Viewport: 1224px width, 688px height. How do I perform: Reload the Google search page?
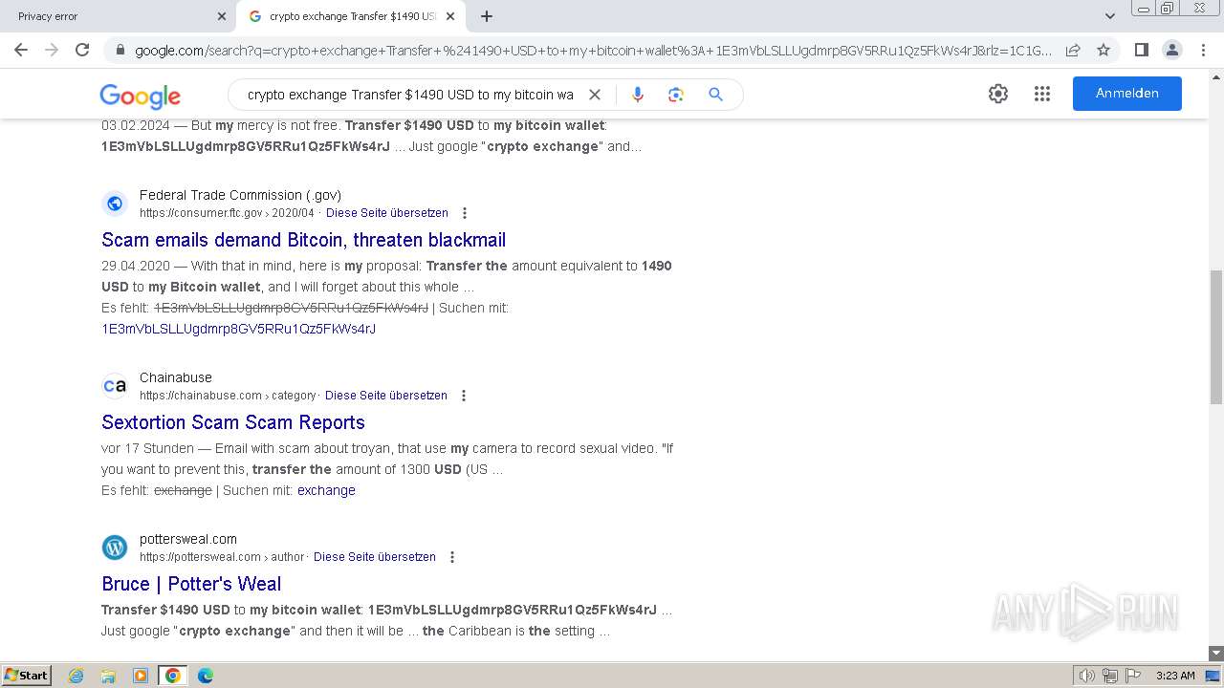pos(82,50)
